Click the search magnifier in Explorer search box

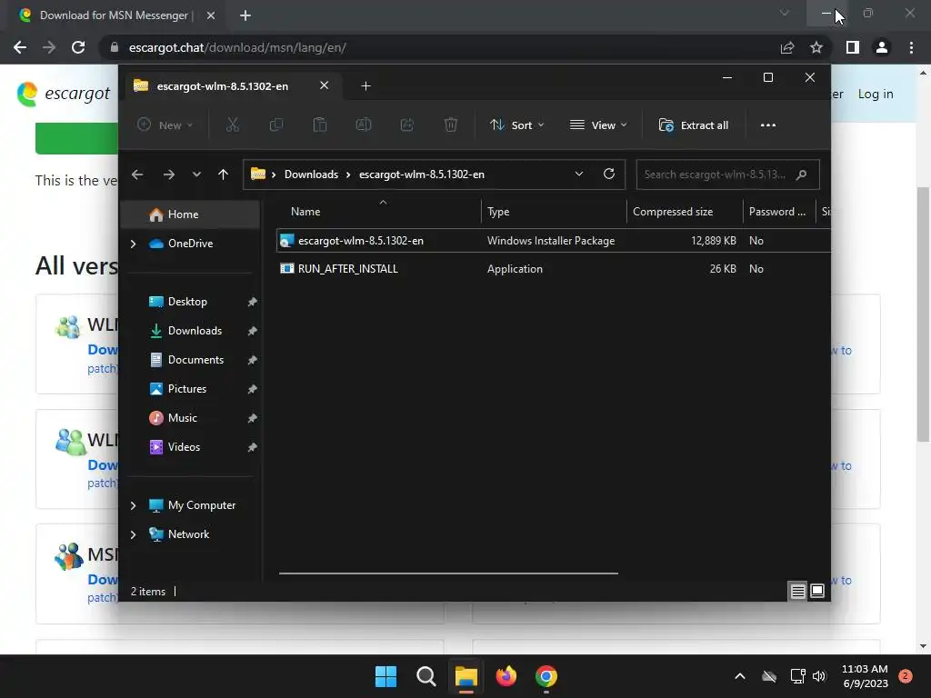(x=802, y=174)
